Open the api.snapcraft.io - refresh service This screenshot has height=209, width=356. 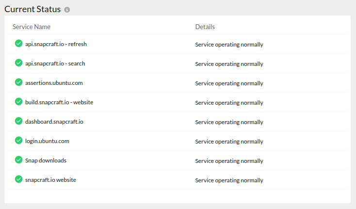click(56, 44)
